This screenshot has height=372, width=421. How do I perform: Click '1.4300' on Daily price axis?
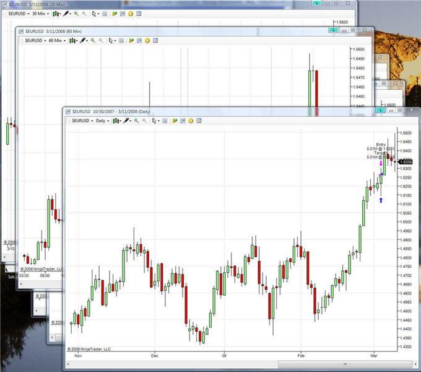(406, 347)
